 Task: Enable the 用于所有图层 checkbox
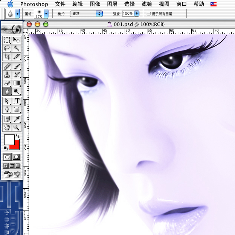[x=149, y=14]
